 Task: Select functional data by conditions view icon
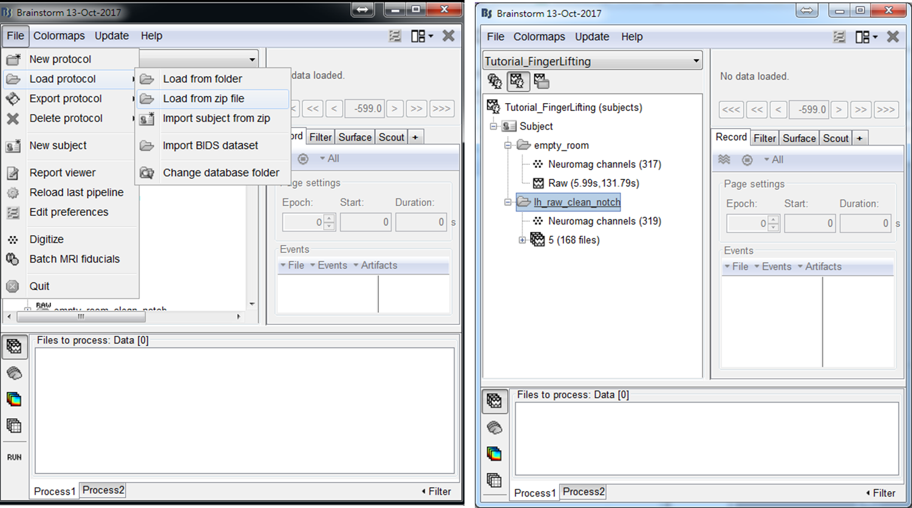pos(542,81)
